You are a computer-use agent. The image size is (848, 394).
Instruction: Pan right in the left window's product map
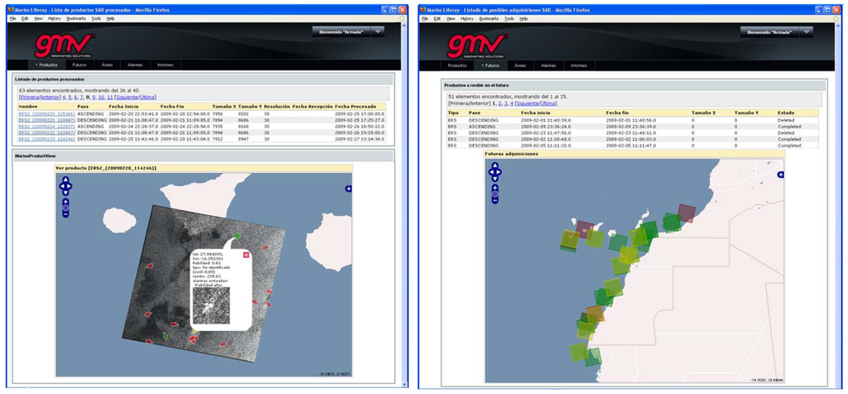(x=70, y=186)
